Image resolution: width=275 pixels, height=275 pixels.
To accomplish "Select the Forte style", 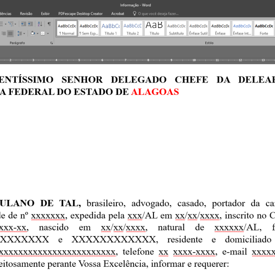I will pos(264,28).
